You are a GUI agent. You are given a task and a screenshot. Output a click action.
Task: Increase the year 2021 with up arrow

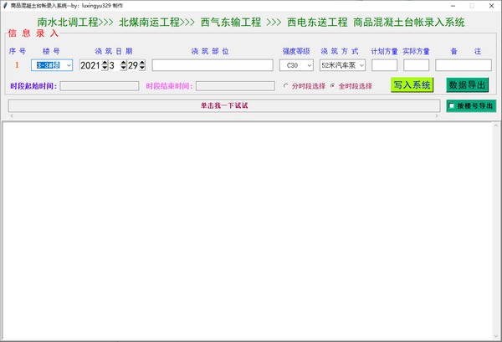105,62
